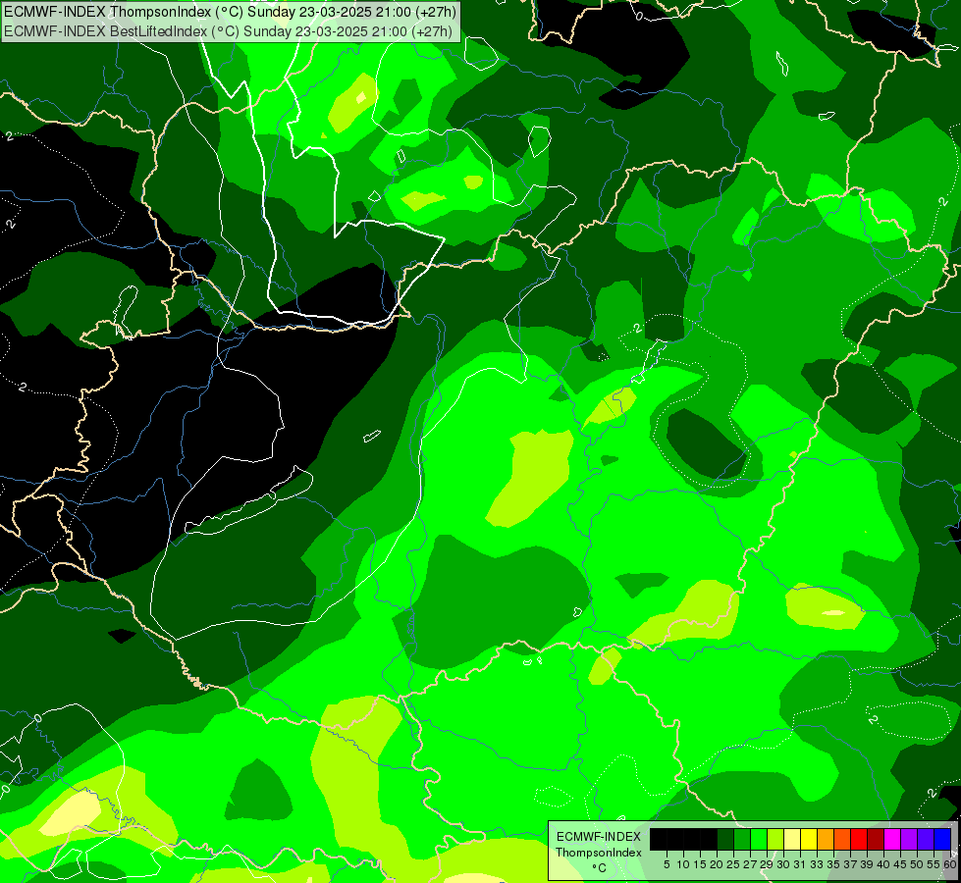Select the blue 55–60 legend swatch
This screenshot has height=883, width=961.
(942, 839)
